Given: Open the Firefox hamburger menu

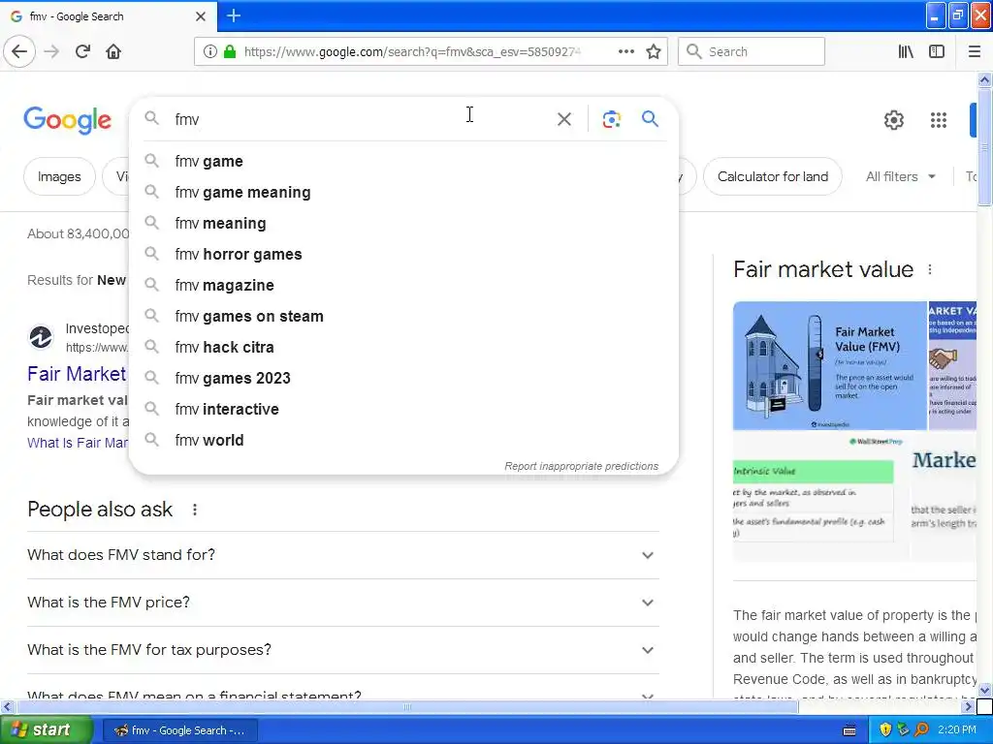Looking at the screenshot, I should click(x=974, y=52).
